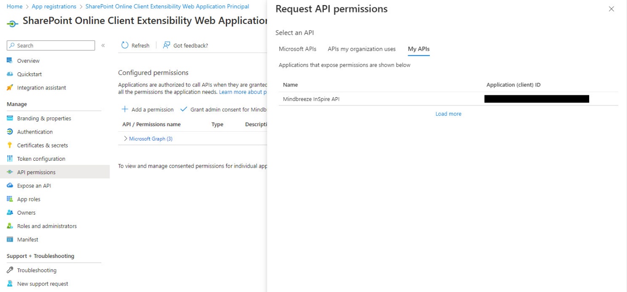The height and width of the screenshot is (292, 627).
Task: Switch to the Microsoft APIs tab
Action: (298, 49)
